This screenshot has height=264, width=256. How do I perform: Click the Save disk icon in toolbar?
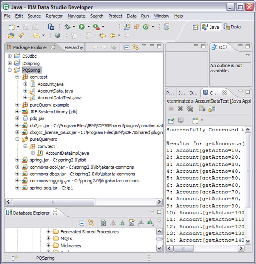[x=26, y=27]
